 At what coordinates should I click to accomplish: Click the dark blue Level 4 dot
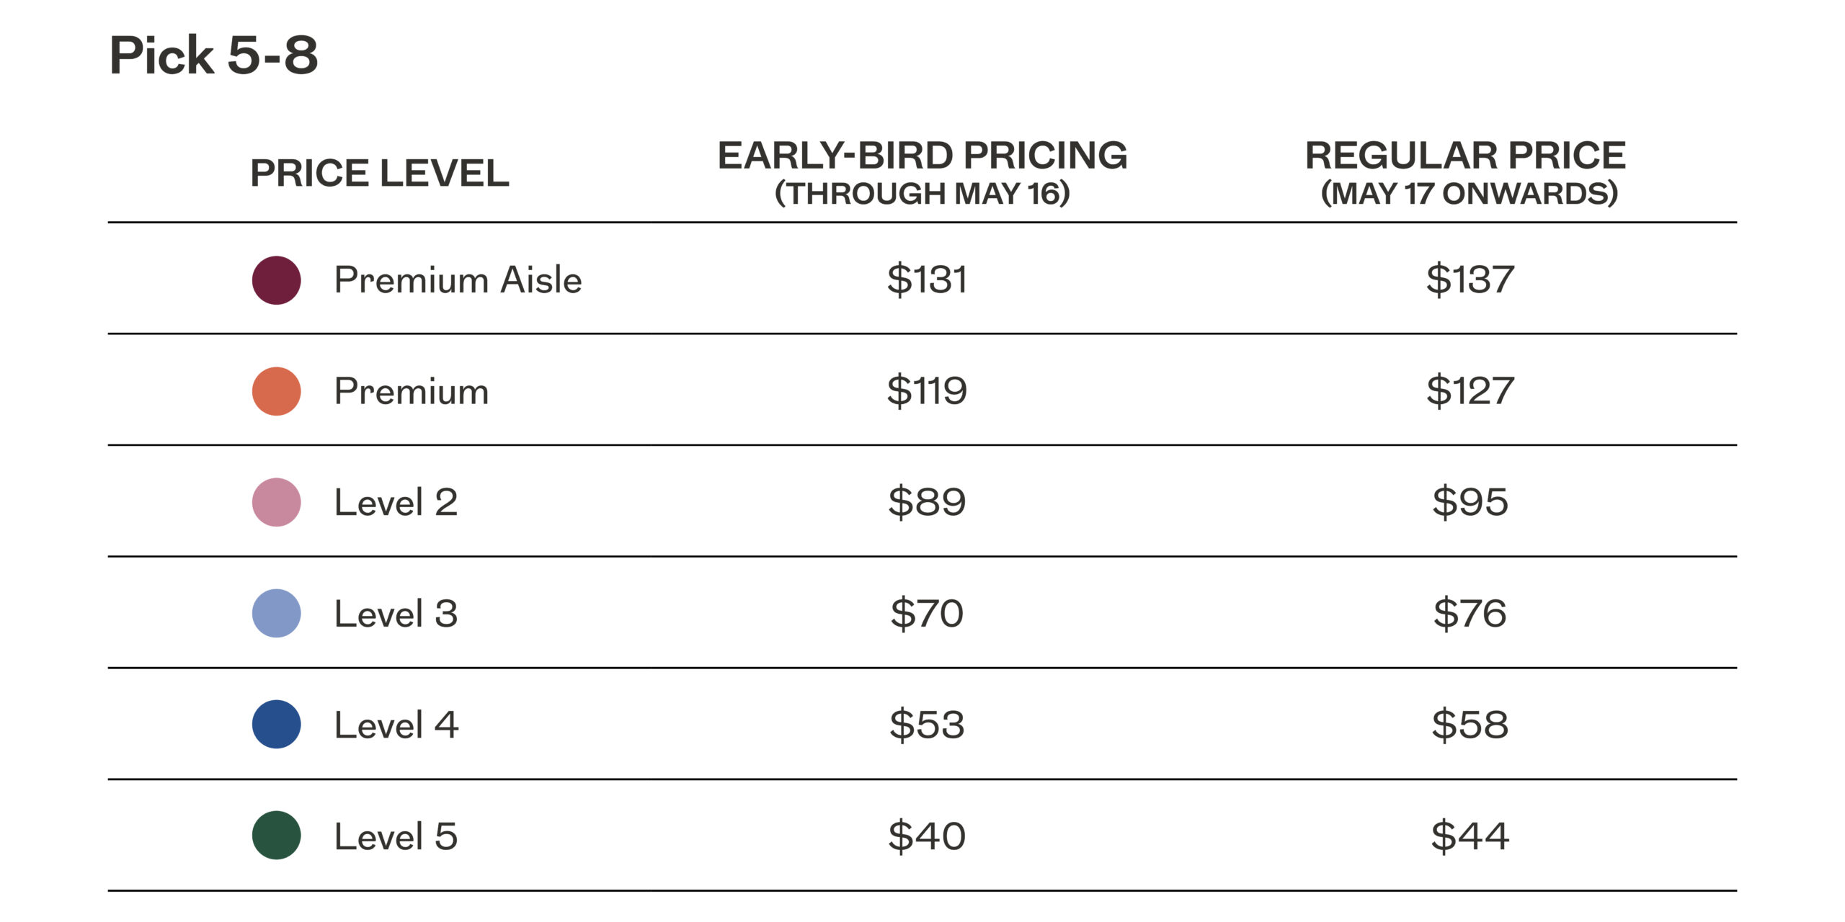point(276,724)
